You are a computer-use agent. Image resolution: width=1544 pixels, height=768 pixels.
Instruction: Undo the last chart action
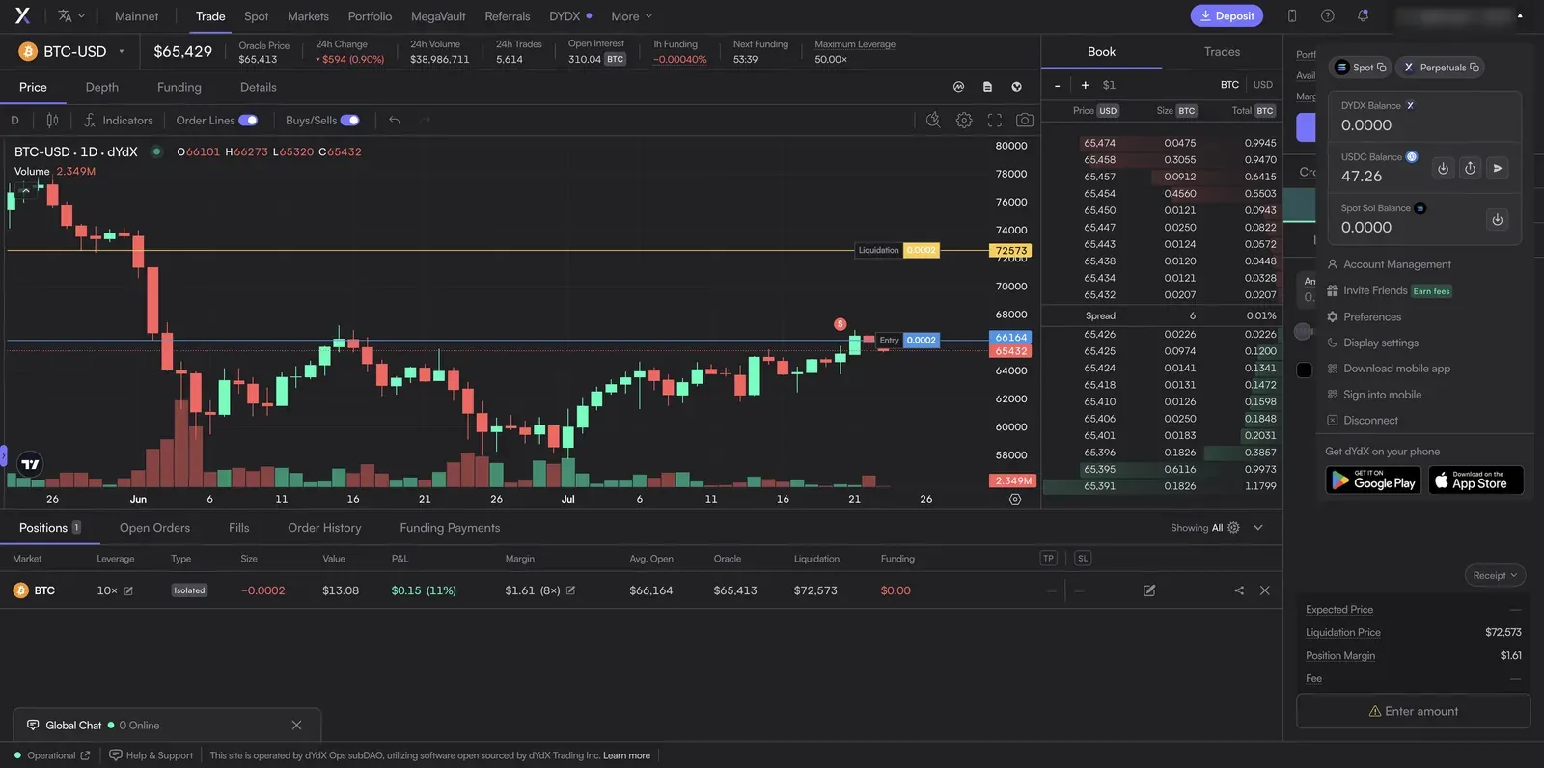[x=394, y=121]
